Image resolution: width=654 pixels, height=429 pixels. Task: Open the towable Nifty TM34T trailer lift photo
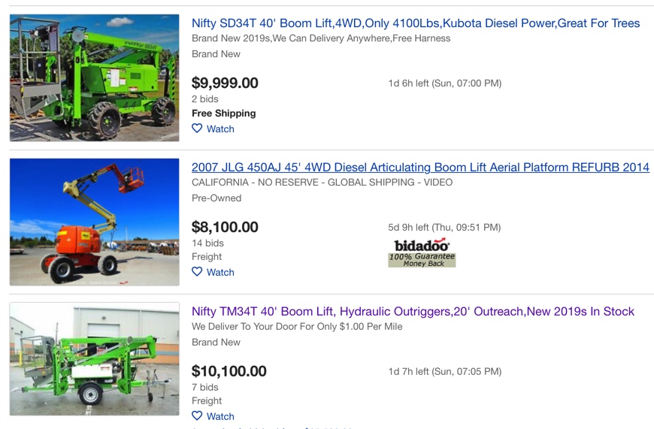click(95, 359)
